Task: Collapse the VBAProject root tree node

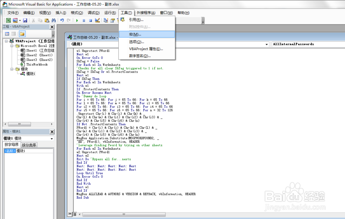Action: pos(6,41)
